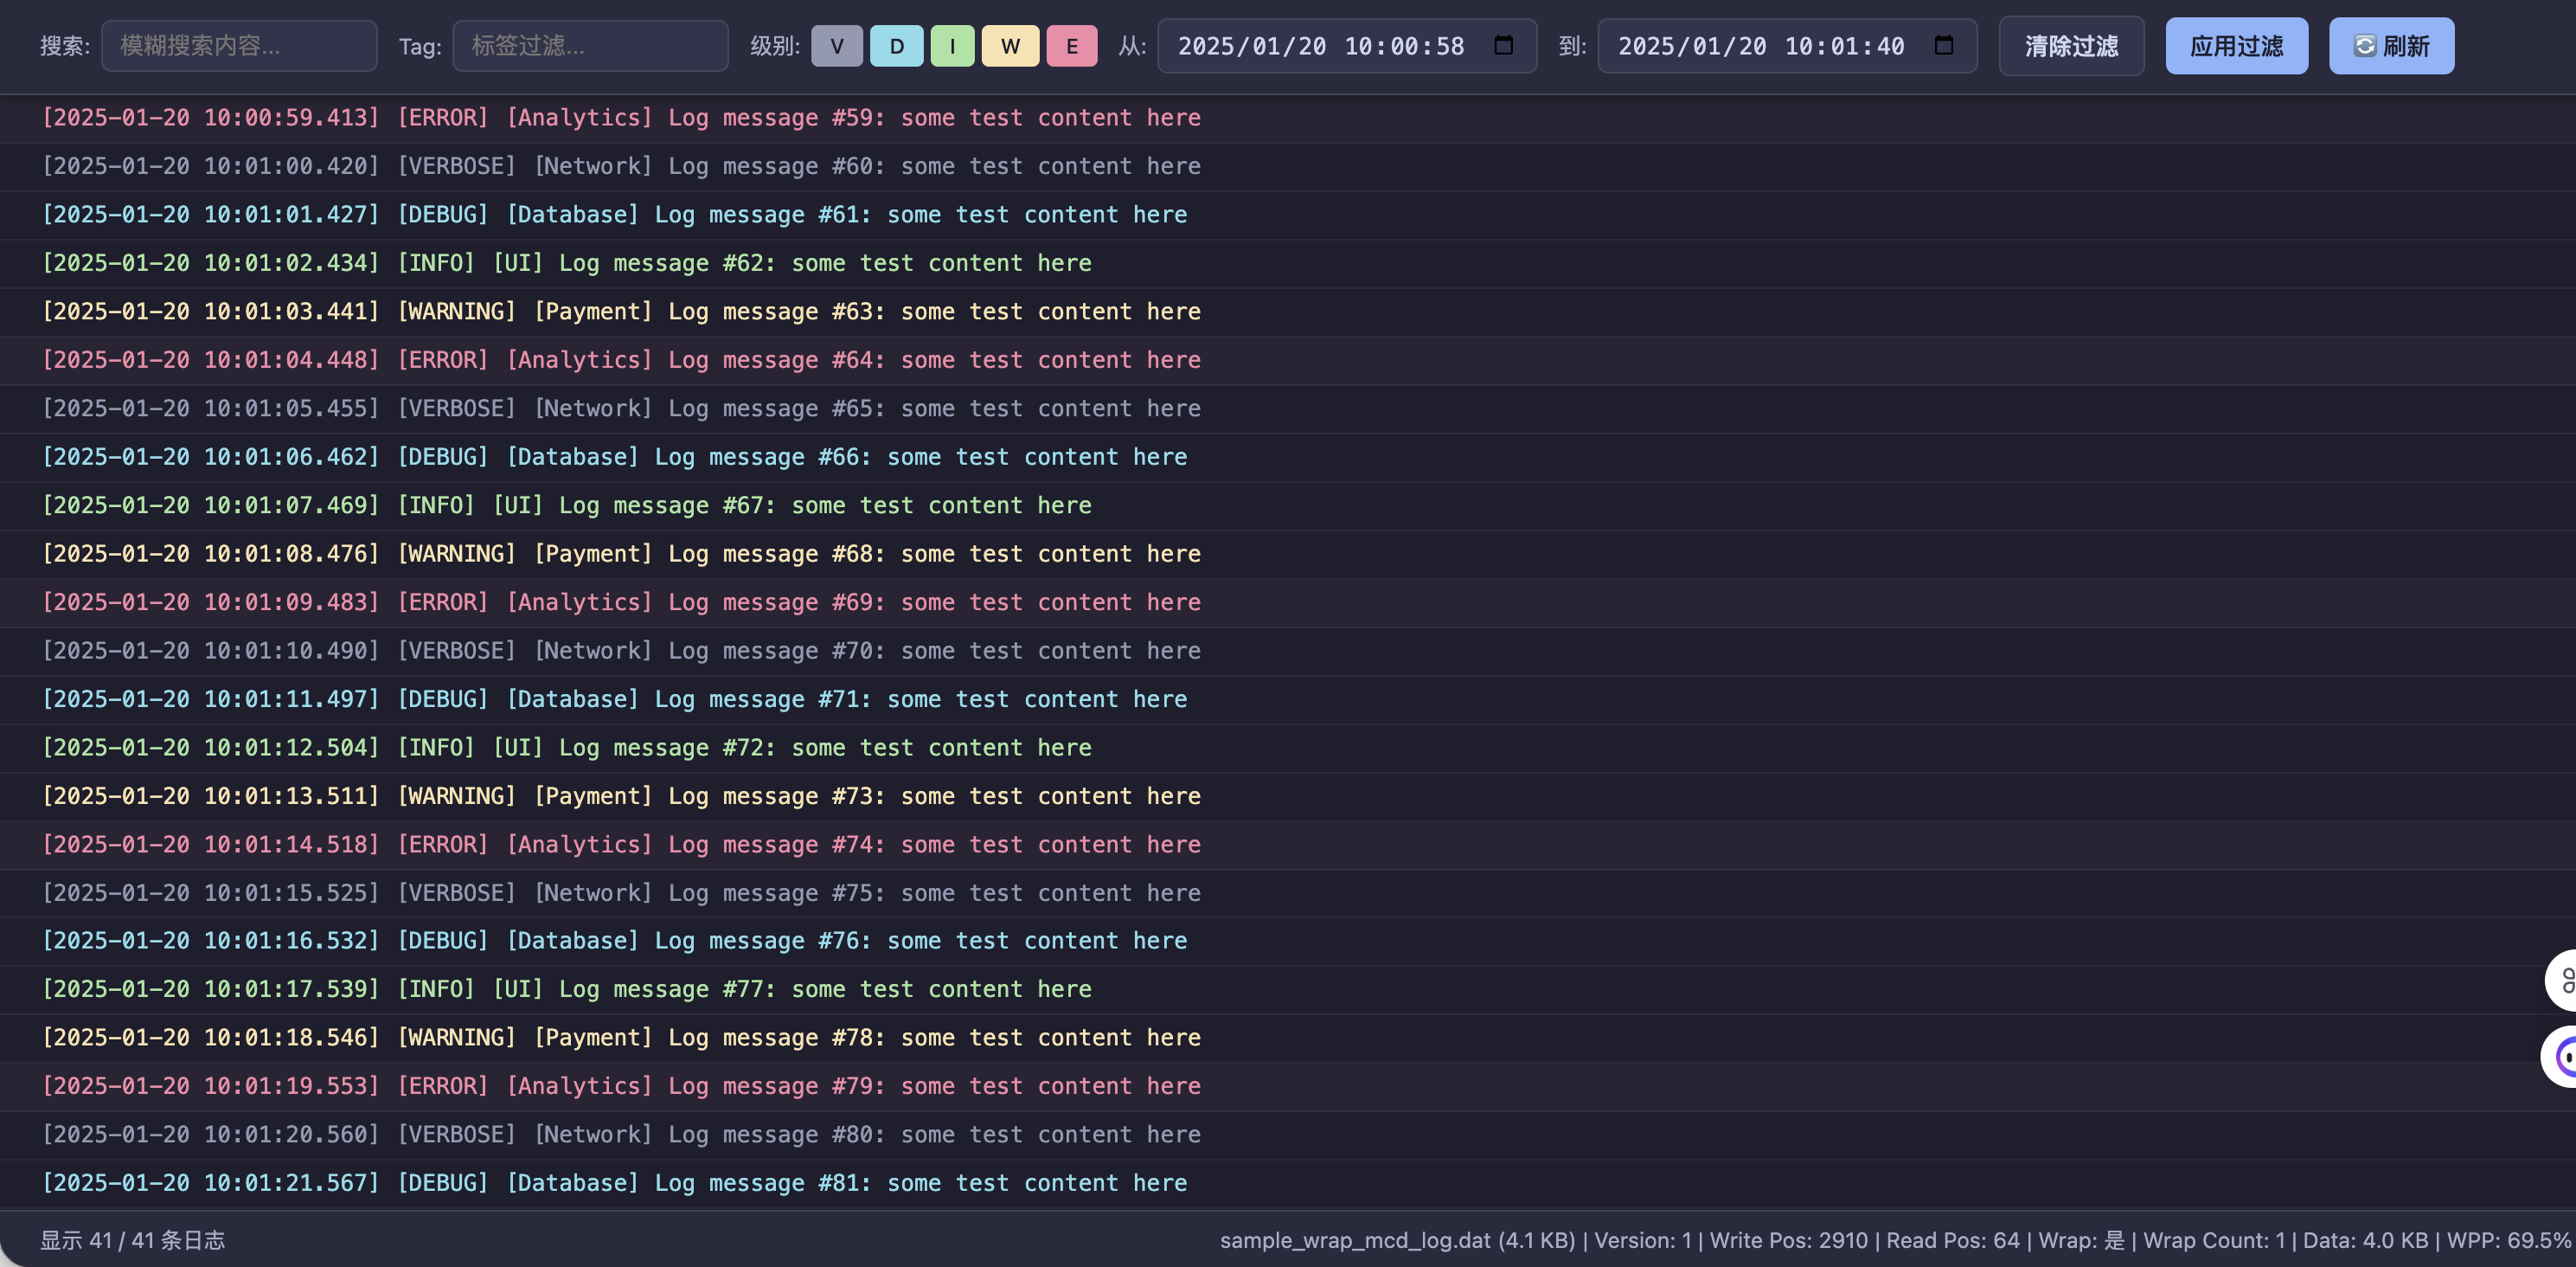Viewport: 2576px width, 1267px height.
Task: Edit the start datetime 10:00:58 field
Action: point(1346,46)
